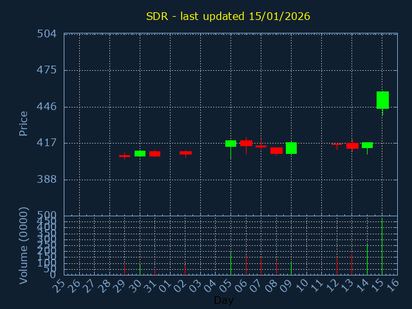Viewport: 412px width, 309px height.
Task: Click the green candlestick on day 30
Action: coord(140,153)
